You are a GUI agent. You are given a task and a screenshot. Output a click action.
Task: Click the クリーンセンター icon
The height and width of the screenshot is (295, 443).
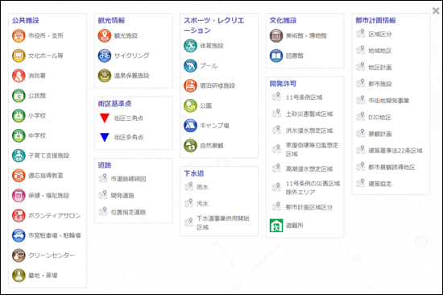pyautogui.click(x=19, y=256)
